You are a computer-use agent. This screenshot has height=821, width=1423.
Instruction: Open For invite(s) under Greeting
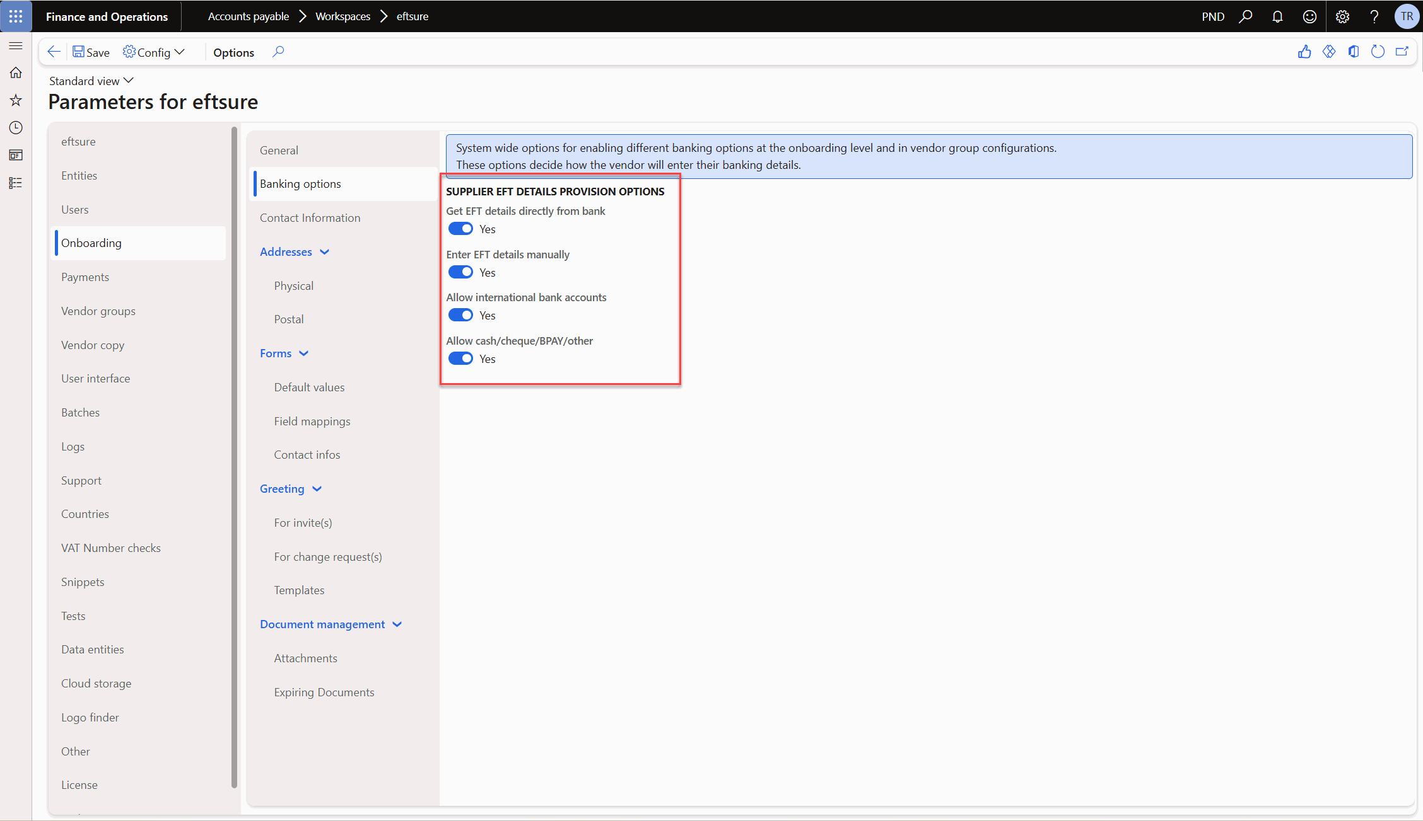click(303, 523)
